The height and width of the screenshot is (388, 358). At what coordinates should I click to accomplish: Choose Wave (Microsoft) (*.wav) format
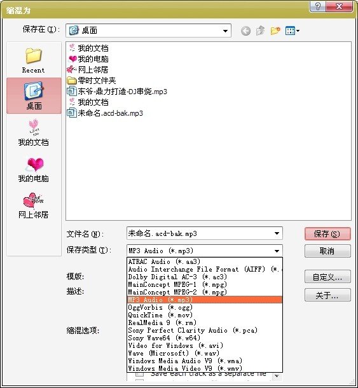click(205, 353)
